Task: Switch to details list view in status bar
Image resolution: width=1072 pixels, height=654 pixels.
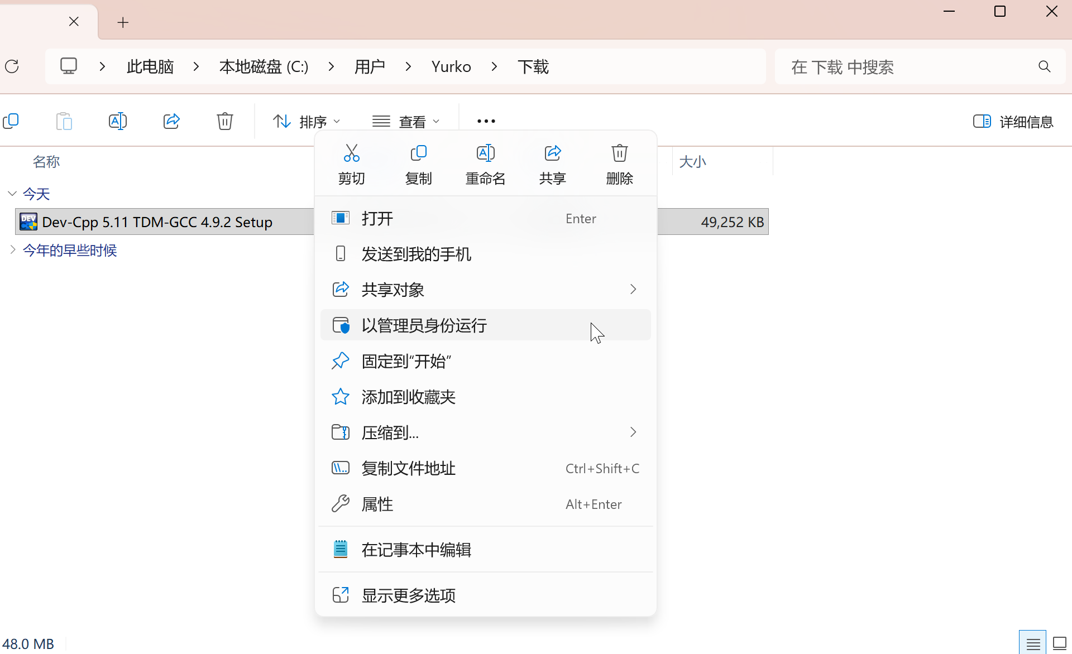Action: [1033, 643]
